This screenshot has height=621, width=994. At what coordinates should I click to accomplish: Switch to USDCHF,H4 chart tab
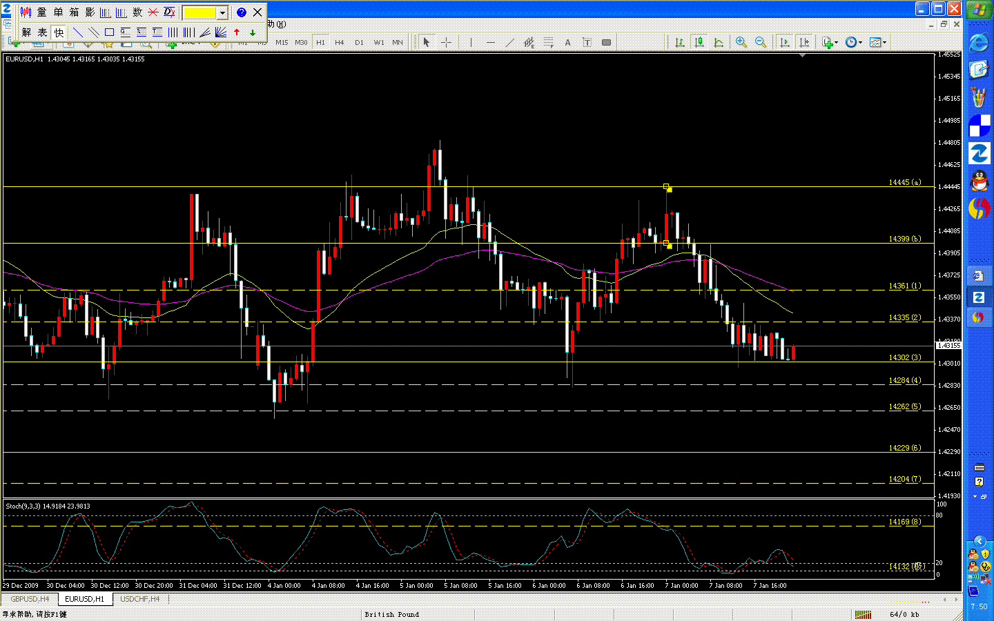pyautogui.click(x=140, y=599)
